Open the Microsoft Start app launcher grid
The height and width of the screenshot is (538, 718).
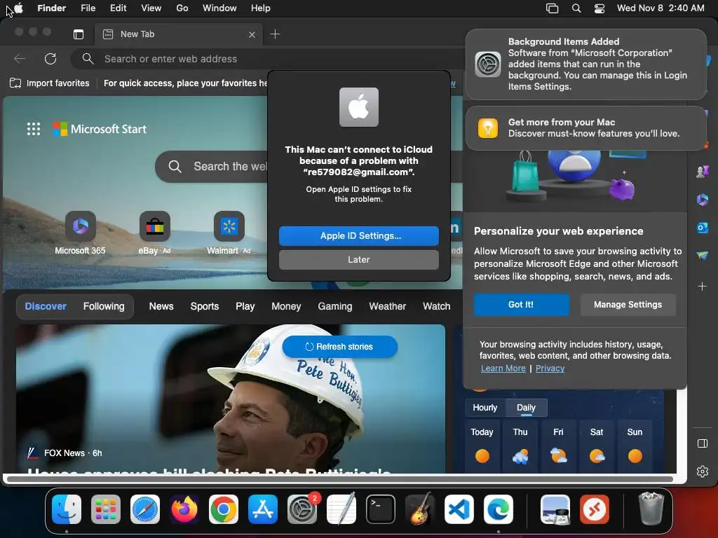(34, 129)
